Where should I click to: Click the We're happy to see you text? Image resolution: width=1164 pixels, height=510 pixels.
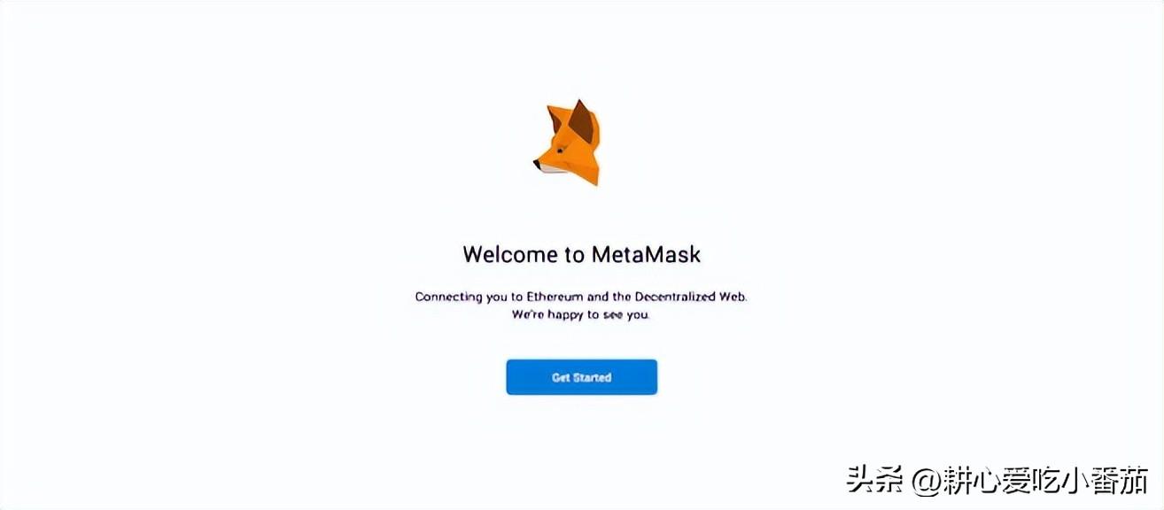pos(581,314)
